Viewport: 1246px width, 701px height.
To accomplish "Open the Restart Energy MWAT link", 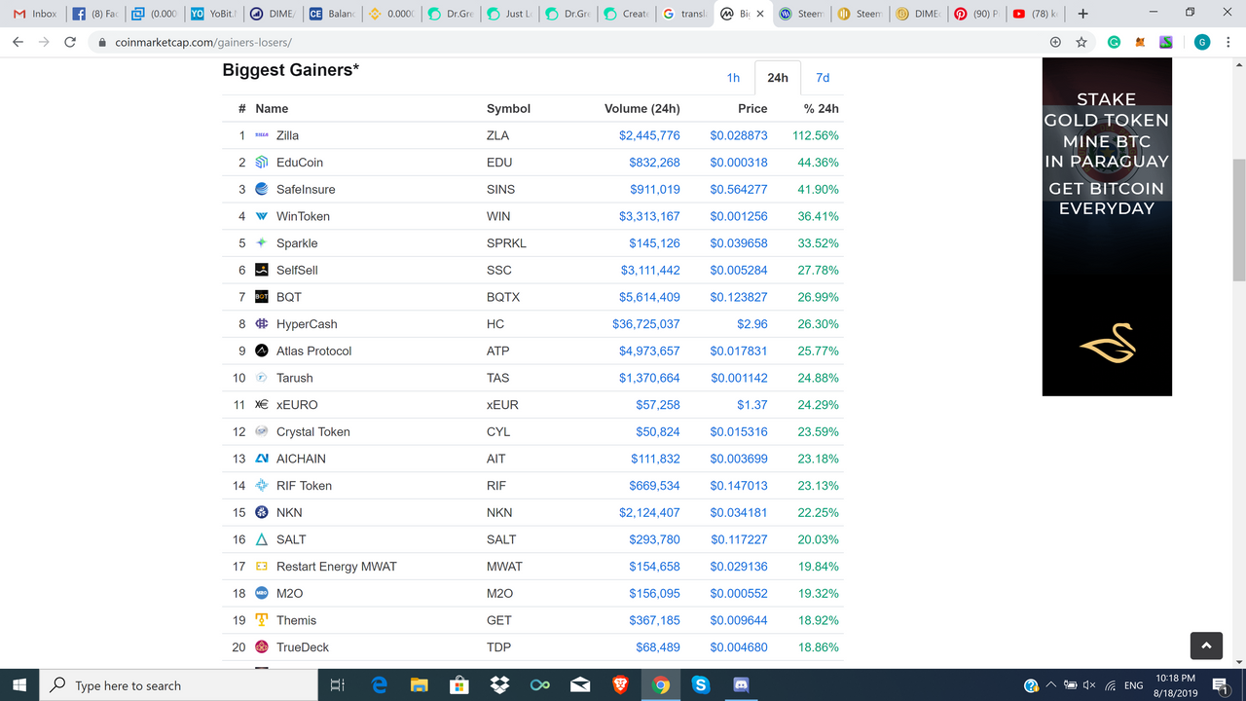I will [x=337, y=567].
